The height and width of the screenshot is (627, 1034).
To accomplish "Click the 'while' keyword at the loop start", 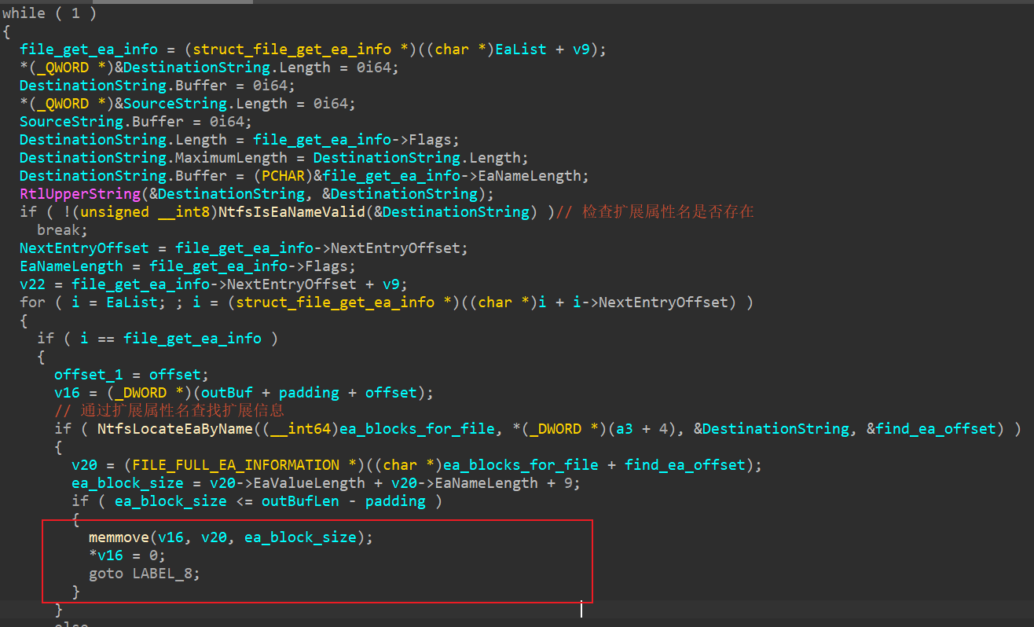I will click(x=24, y=13).
